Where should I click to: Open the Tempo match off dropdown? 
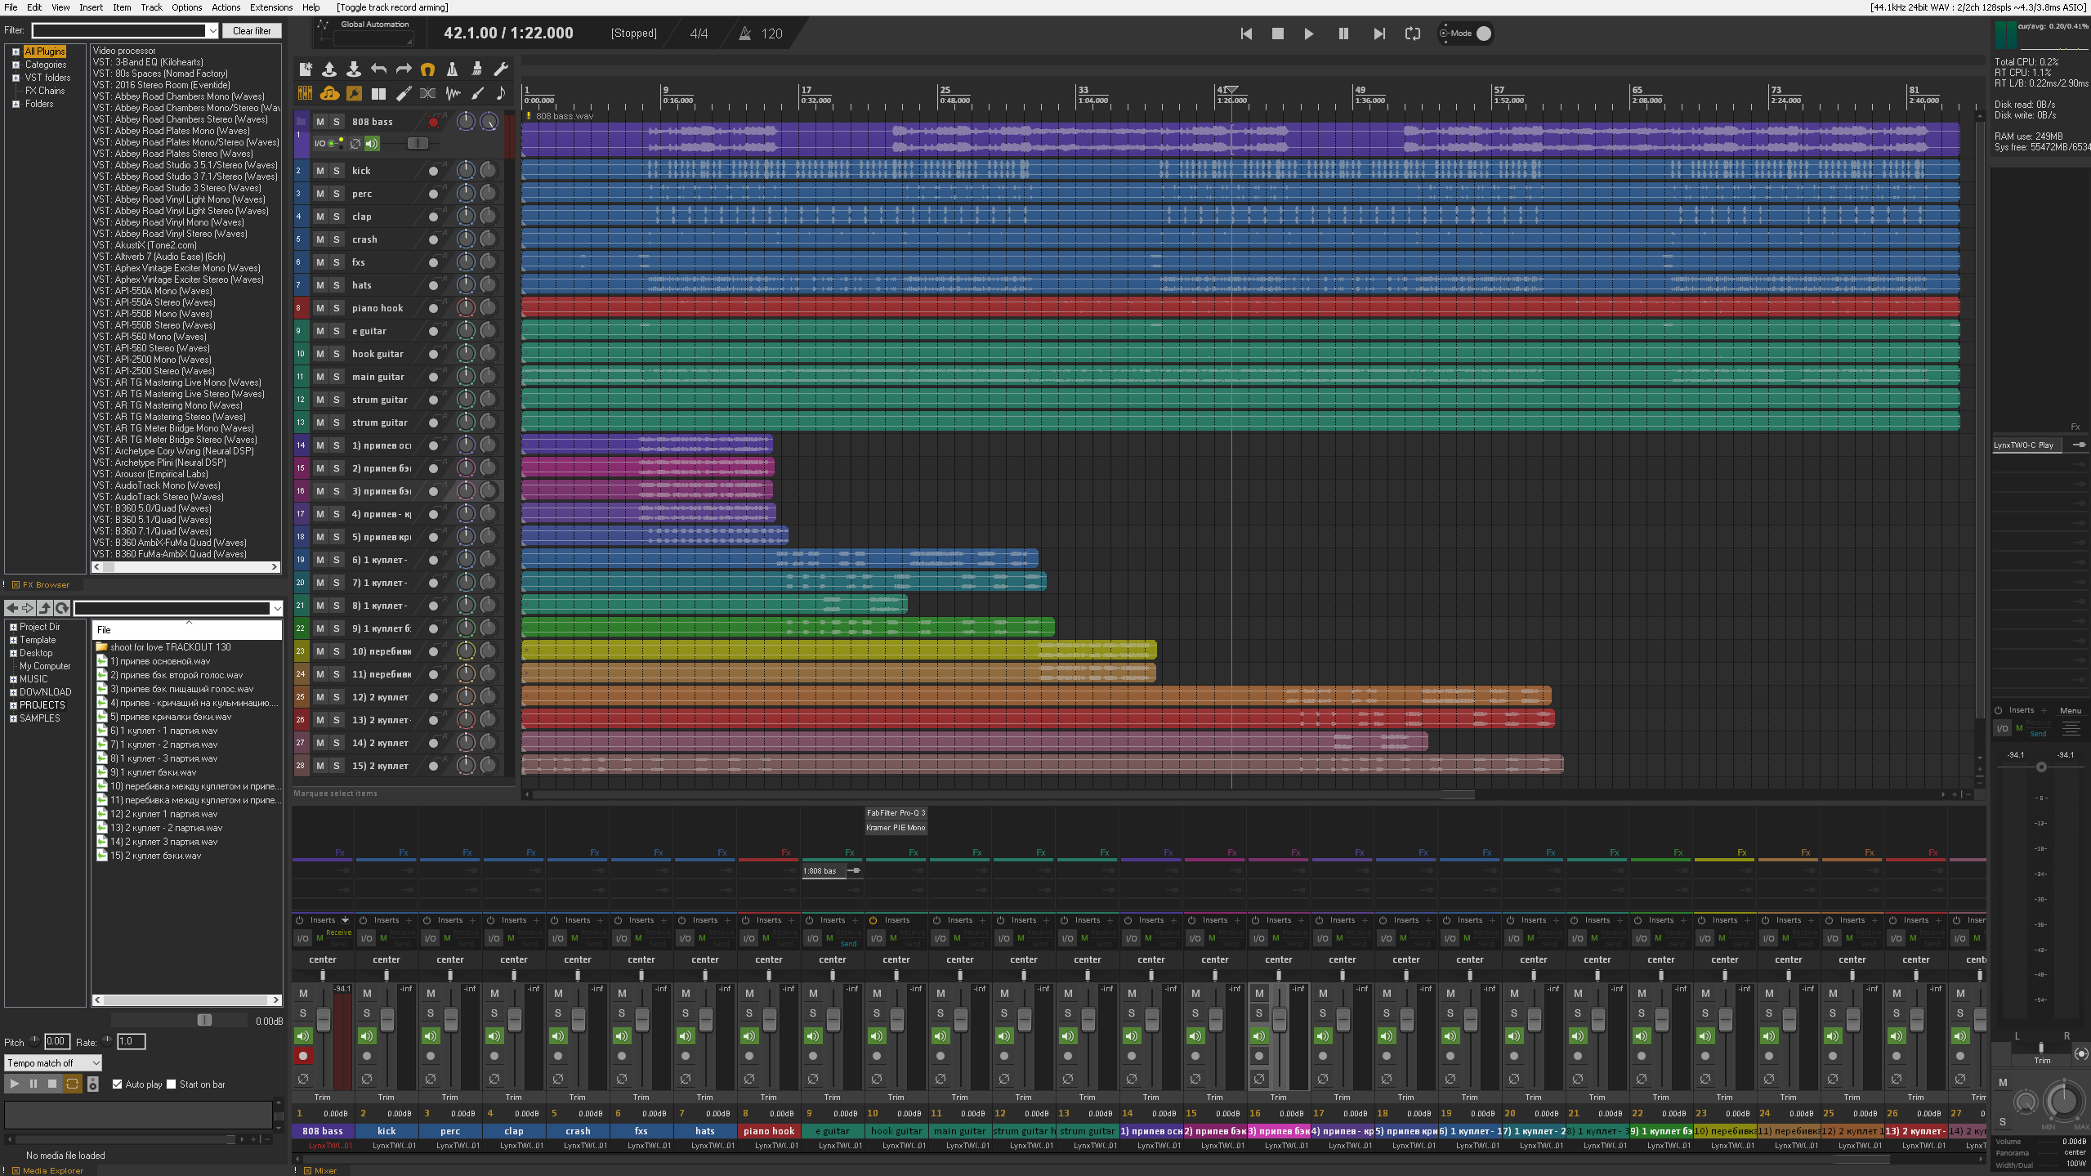pyautogui.click(x=53, y=1063)
